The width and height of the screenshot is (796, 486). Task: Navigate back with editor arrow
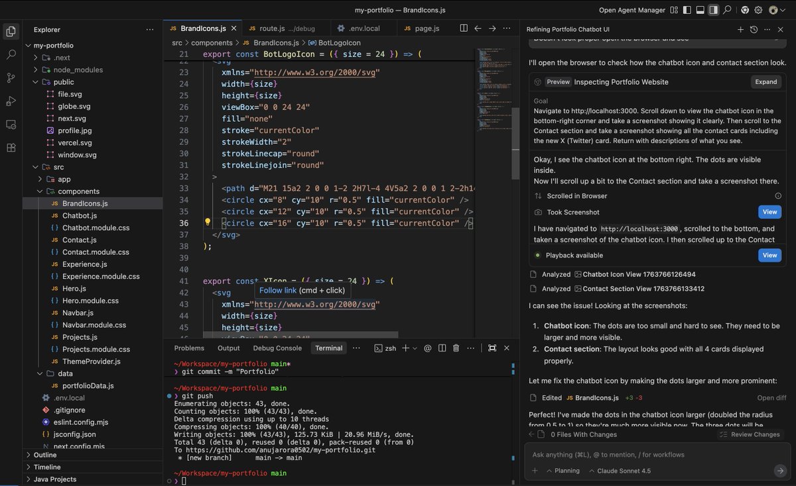(478, 28)
